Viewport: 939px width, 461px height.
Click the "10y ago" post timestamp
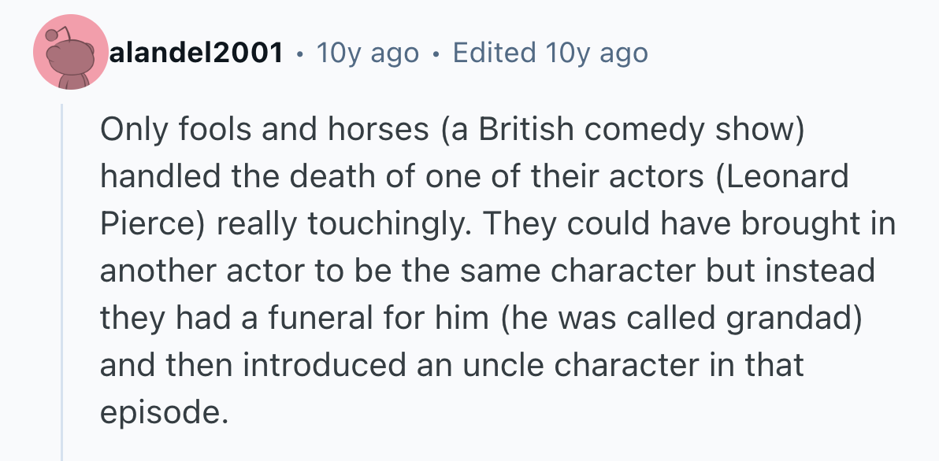pos(367,53)
